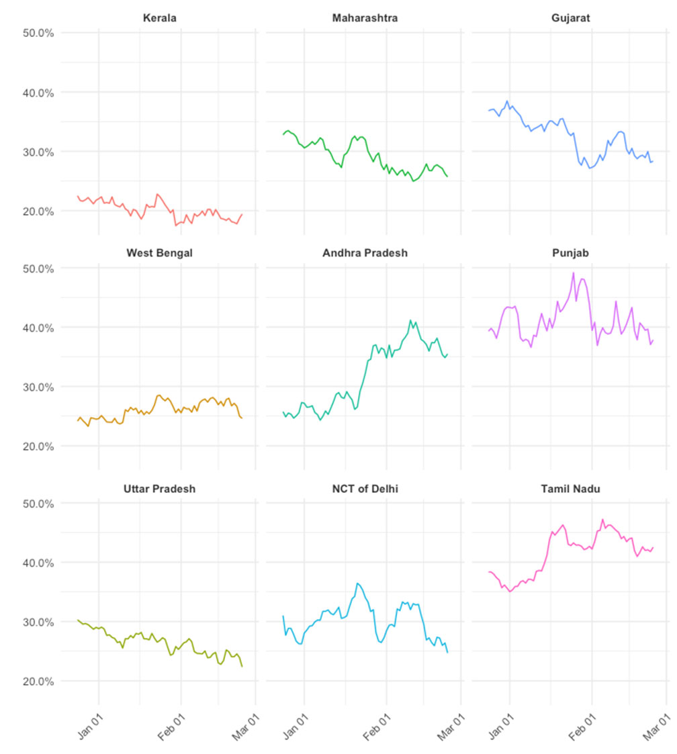Select the Maharashtra chart heading

coord(365,18)
